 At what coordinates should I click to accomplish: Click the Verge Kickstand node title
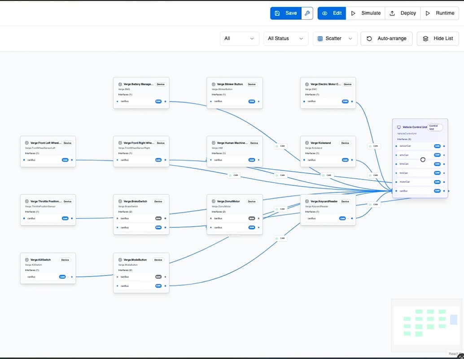click(x=321, y=143)
